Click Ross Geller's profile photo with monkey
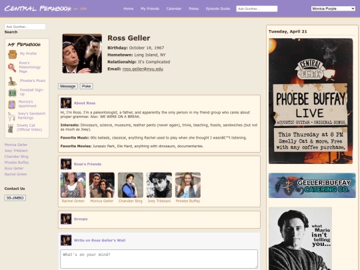 pos(82,53)
